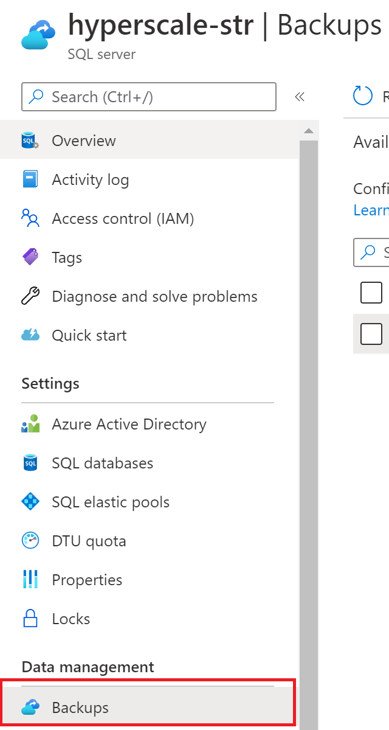
Task: Click the Locks padlock icon
Action: [x=30, y=619]
